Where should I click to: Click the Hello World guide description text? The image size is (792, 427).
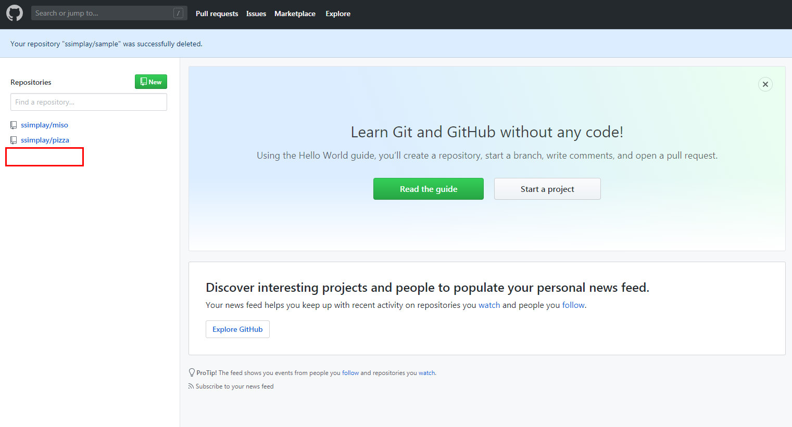coord(487,156)
